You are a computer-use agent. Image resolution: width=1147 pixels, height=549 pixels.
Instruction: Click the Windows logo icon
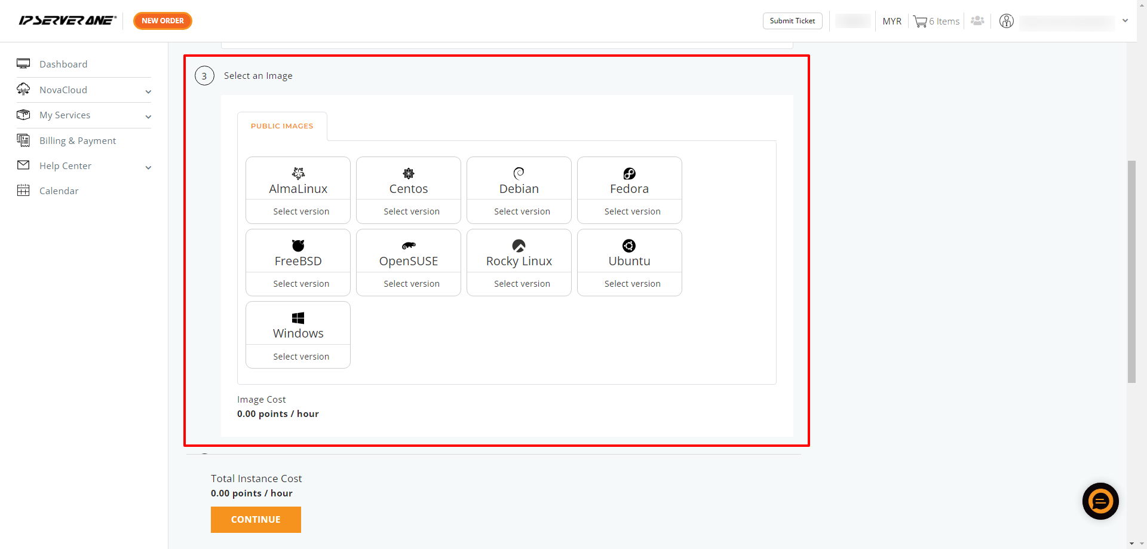[x=298, y=318]
